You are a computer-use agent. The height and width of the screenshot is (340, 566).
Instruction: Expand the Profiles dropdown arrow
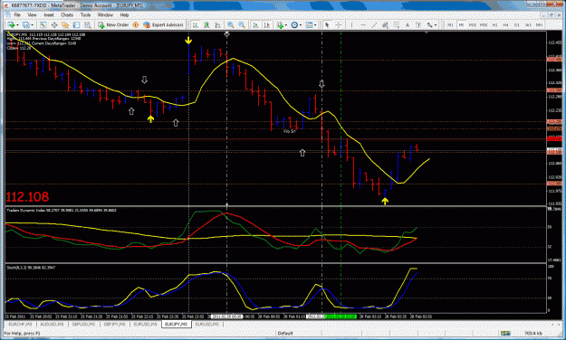coord(32,25)
